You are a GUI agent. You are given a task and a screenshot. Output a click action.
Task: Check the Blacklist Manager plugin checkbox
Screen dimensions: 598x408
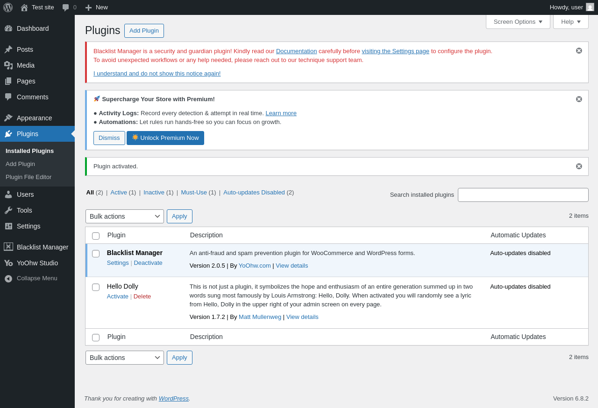96,254
